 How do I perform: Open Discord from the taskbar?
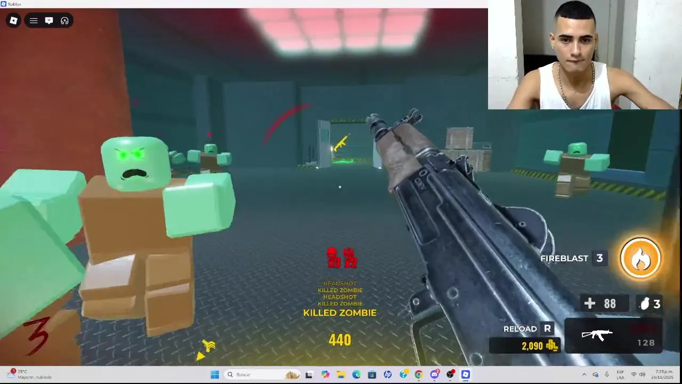point(434,374)
